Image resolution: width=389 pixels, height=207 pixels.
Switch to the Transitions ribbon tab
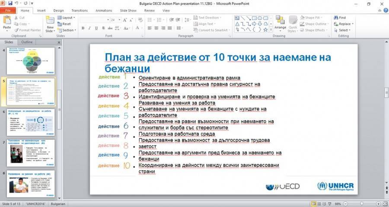coord(79,10)
